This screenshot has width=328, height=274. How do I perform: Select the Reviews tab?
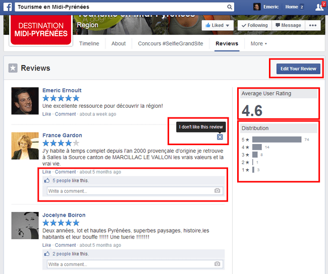point(227,43)
